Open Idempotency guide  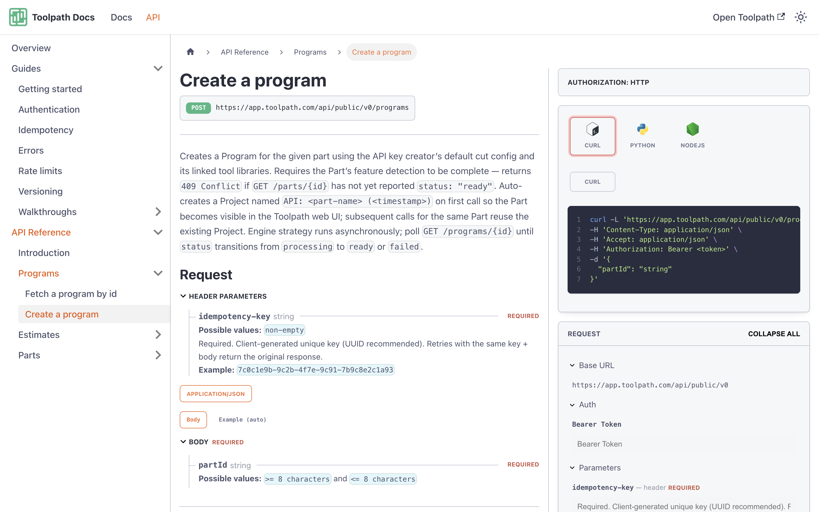point(46,130)
